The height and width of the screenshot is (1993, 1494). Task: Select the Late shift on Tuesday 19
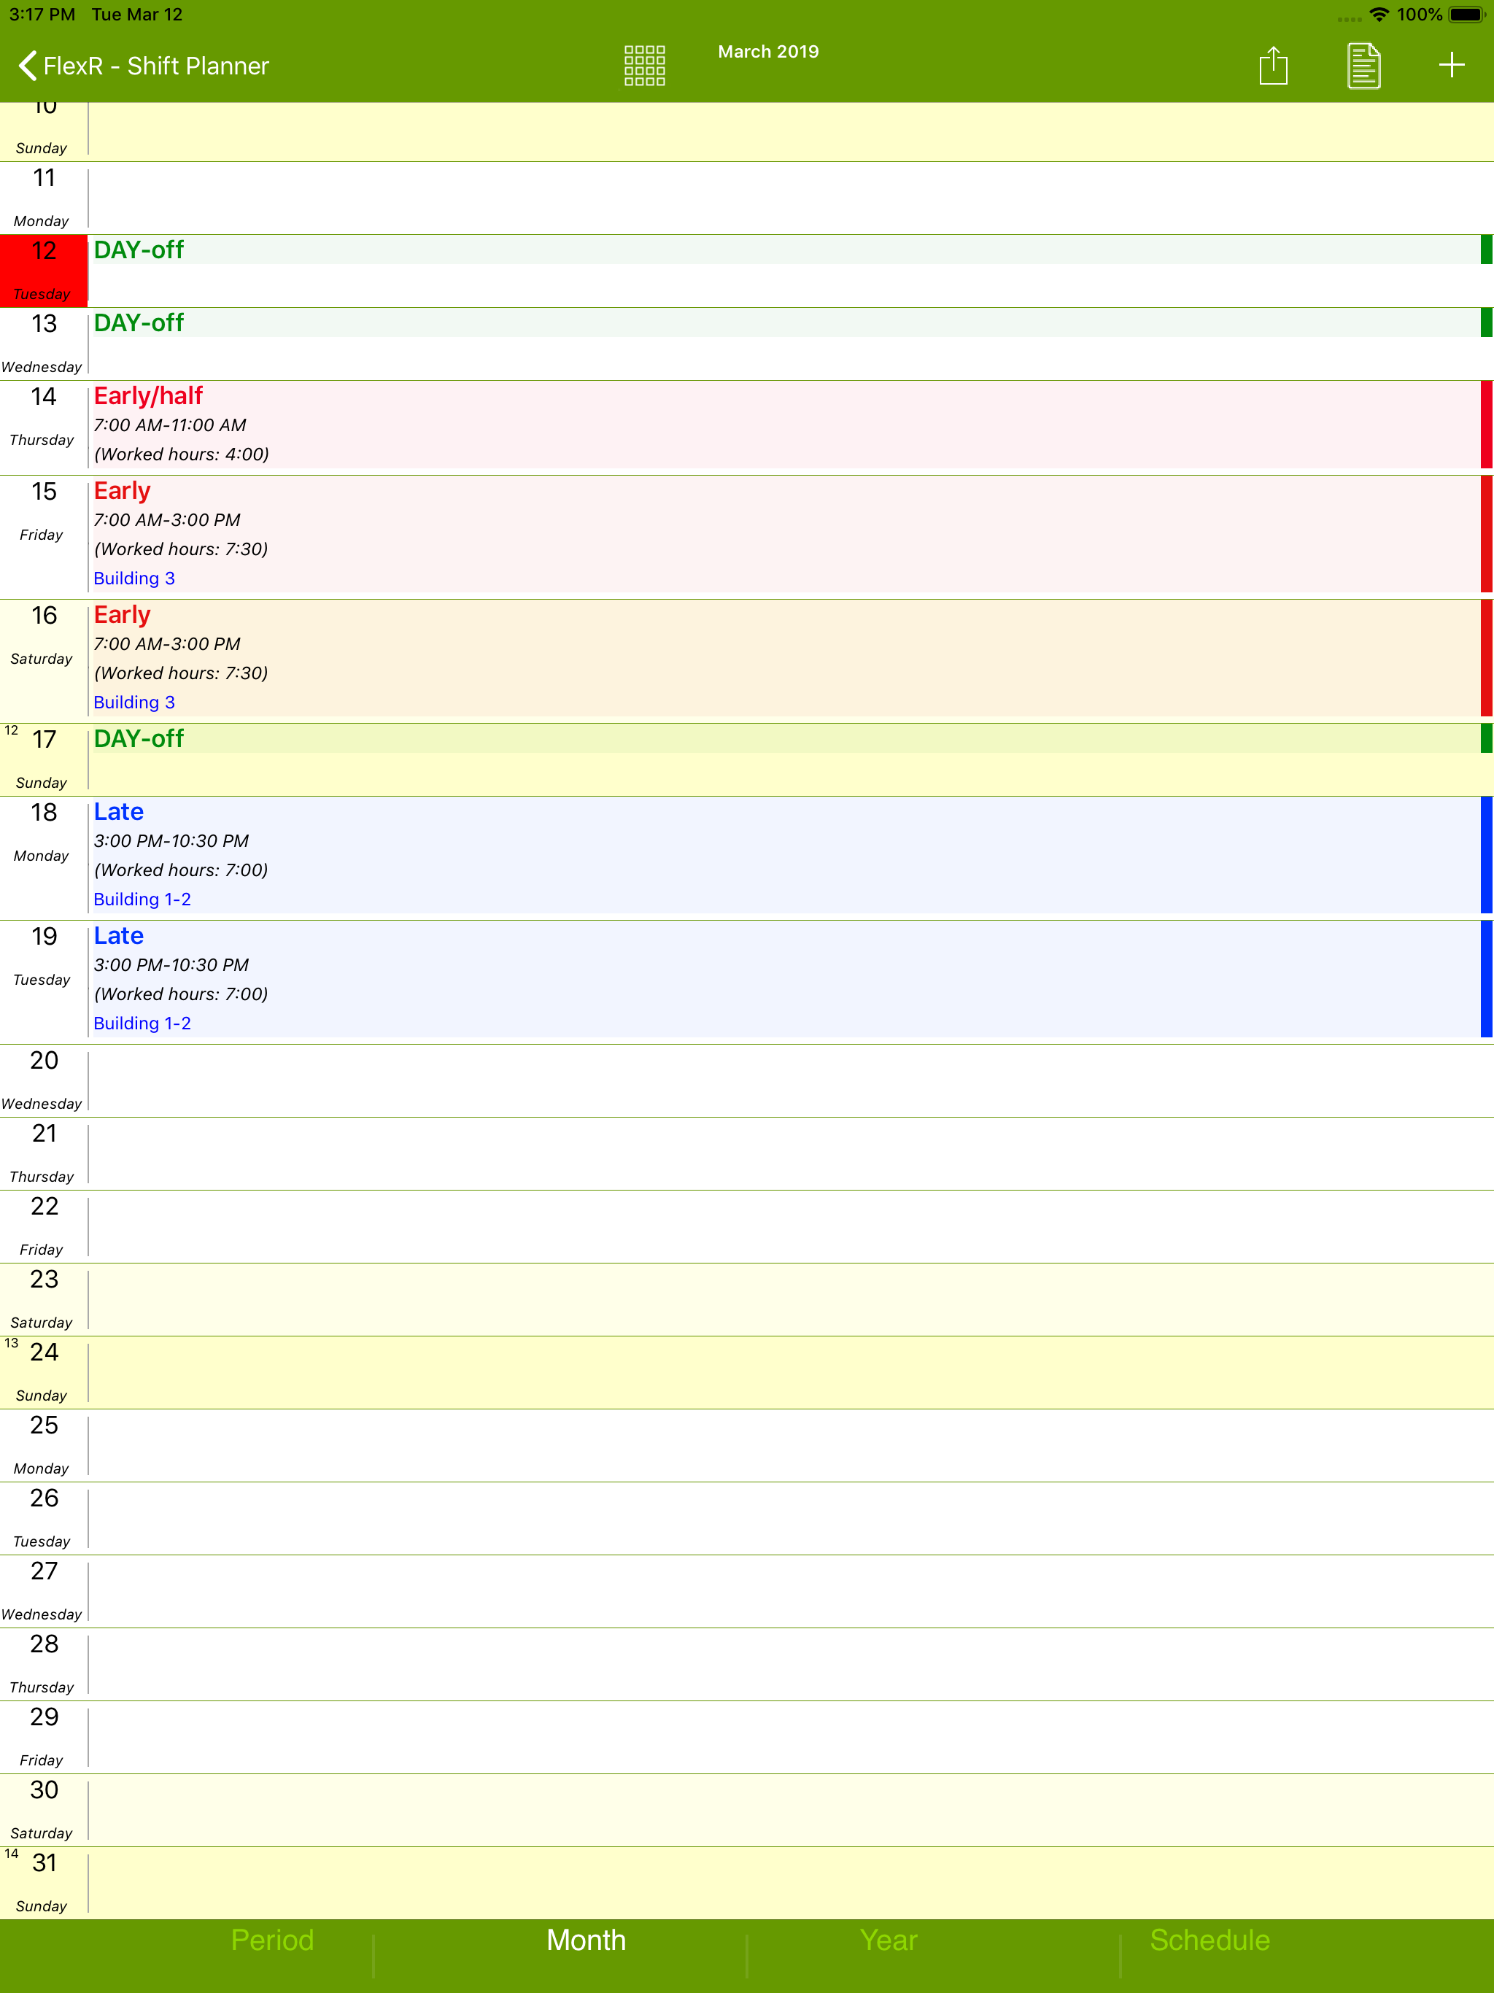[x=118, y=935]
